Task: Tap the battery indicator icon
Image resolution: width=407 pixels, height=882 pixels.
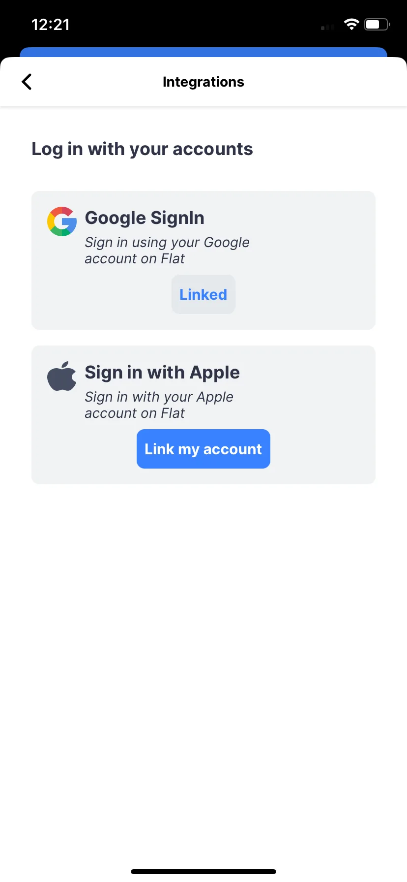Action: coord(377,25)
